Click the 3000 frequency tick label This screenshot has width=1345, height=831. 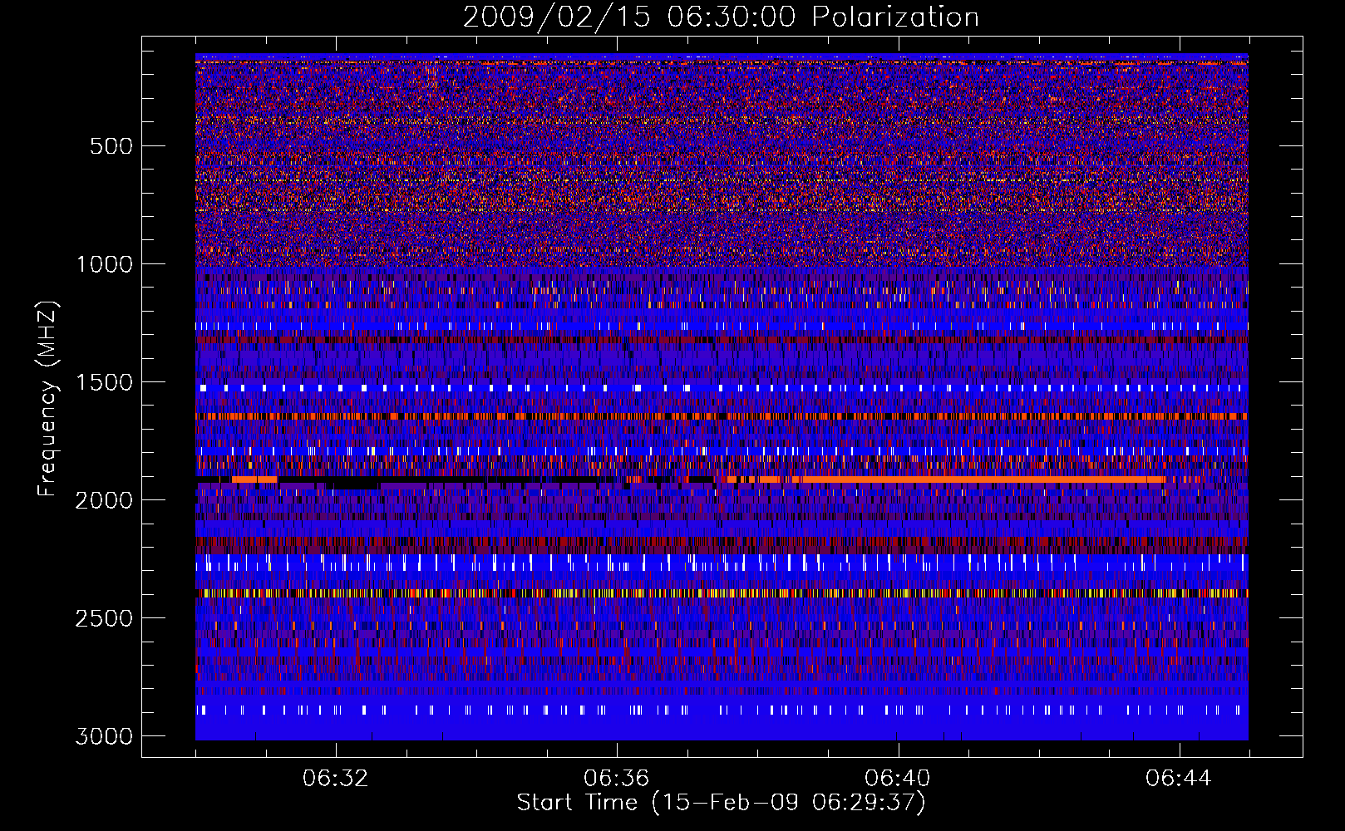click(x=104, y=736)
